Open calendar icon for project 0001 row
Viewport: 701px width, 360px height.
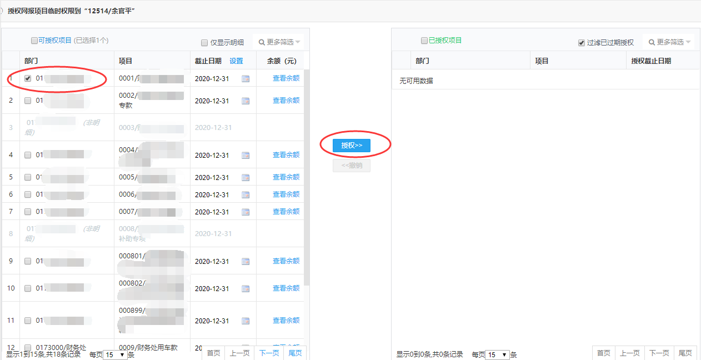pyautogui.click(x=246, y=79)
